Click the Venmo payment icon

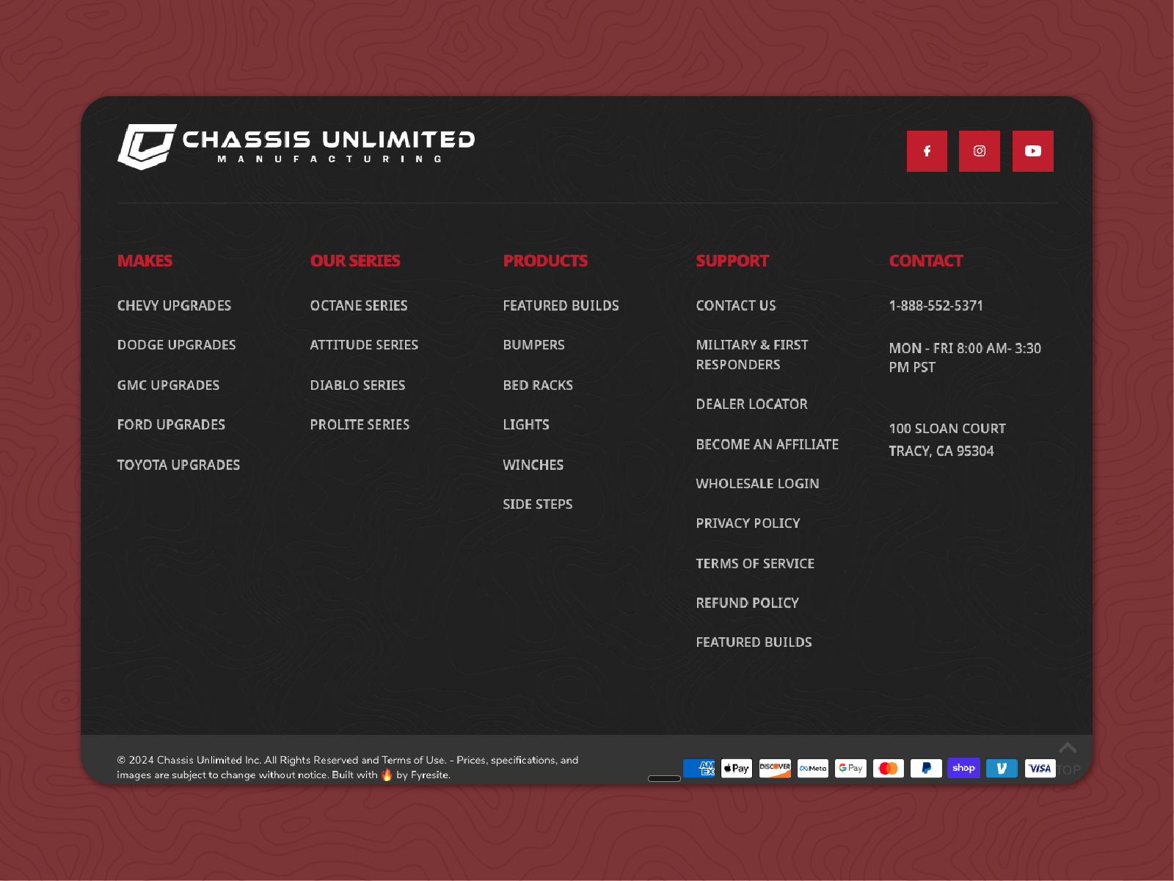tap(1002, 768)
